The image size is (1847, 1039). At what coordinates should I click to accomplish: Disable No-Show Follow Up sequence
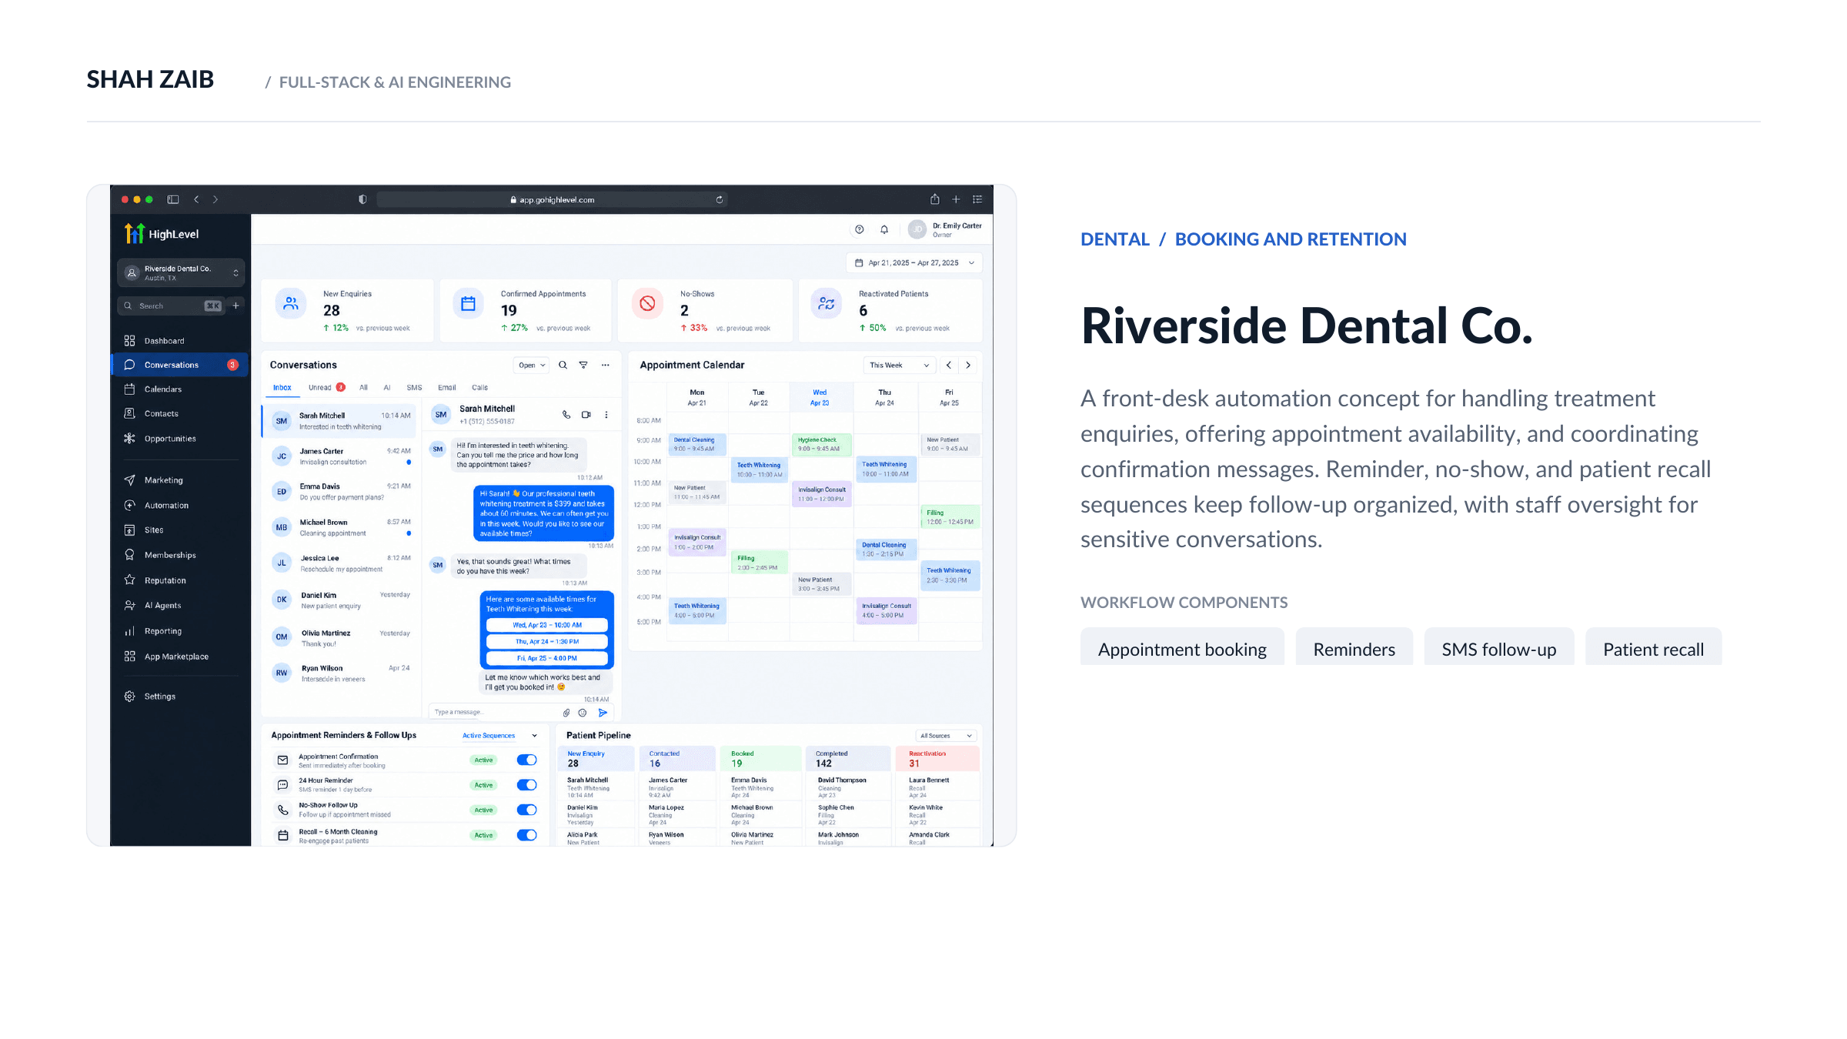tap(527, 810)
